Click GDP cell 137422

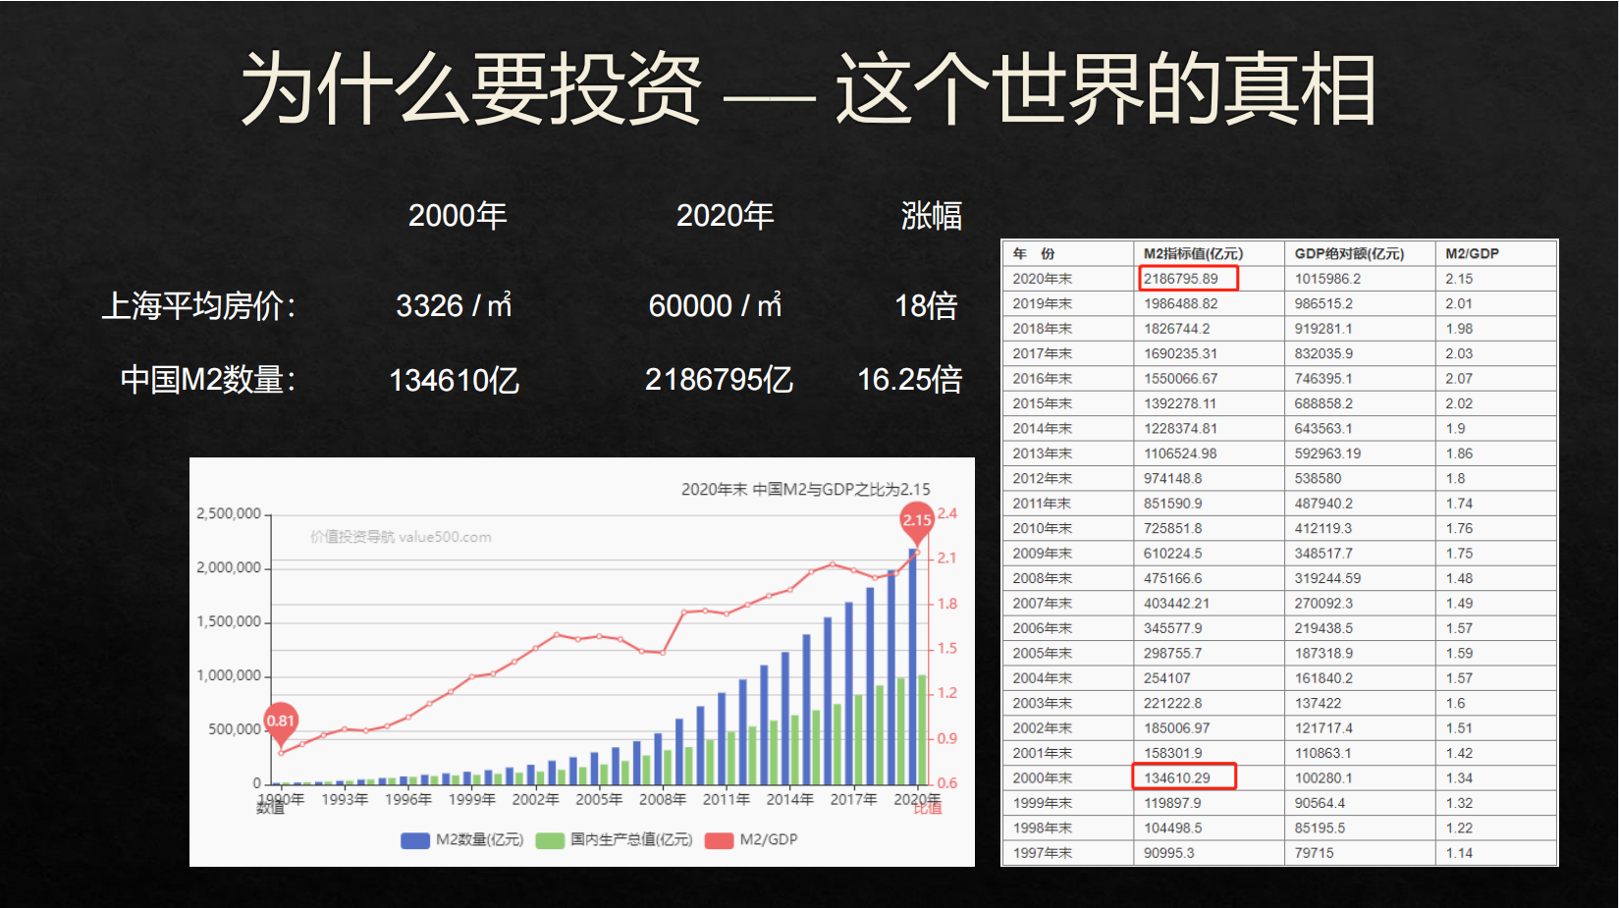tap(1318, 704)
